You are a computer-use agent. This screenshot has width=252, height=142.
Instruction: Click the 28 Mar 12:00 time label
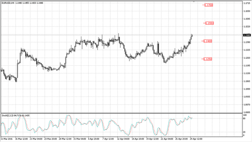[65, 139]
